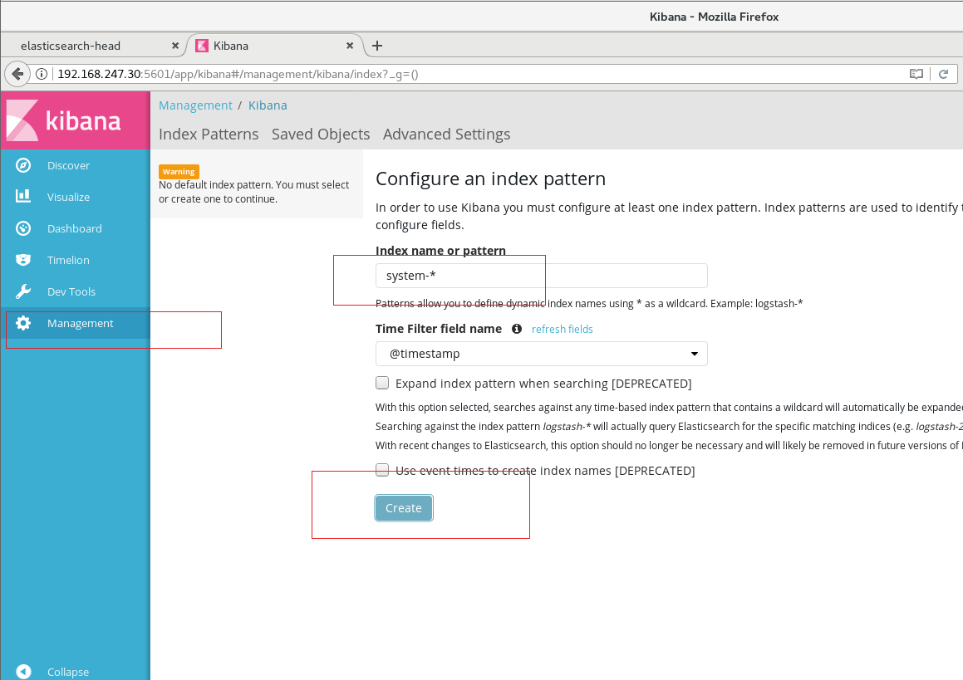The height and width of the screenshot is (680, 963).
Task: Open a new Firefox tab with plus
Action: (x=377, y=46)
